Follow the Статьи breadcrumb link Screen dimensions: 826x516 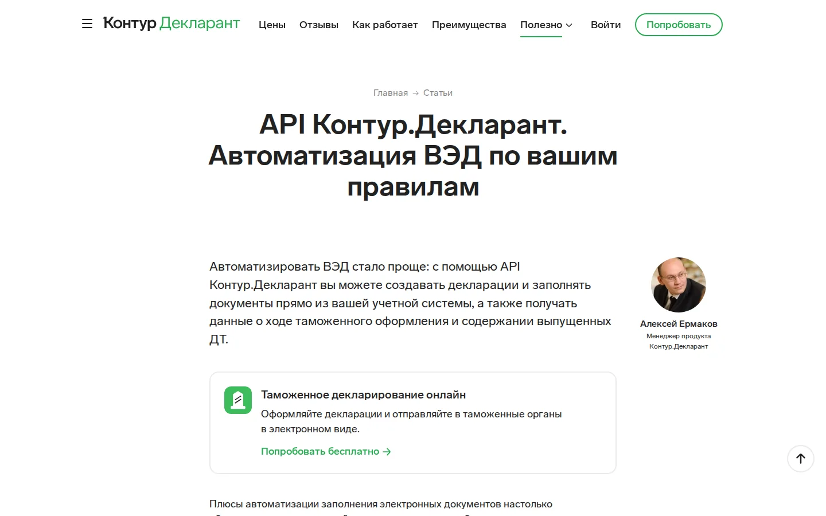[438, 93]
